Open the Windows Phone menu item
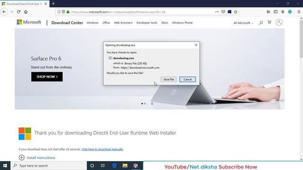The image size is (303, 170). click(x=182, y=23)
